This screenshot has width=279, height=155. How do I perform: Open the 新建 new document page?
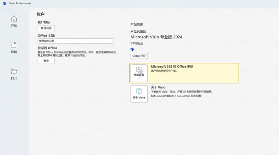14,47
